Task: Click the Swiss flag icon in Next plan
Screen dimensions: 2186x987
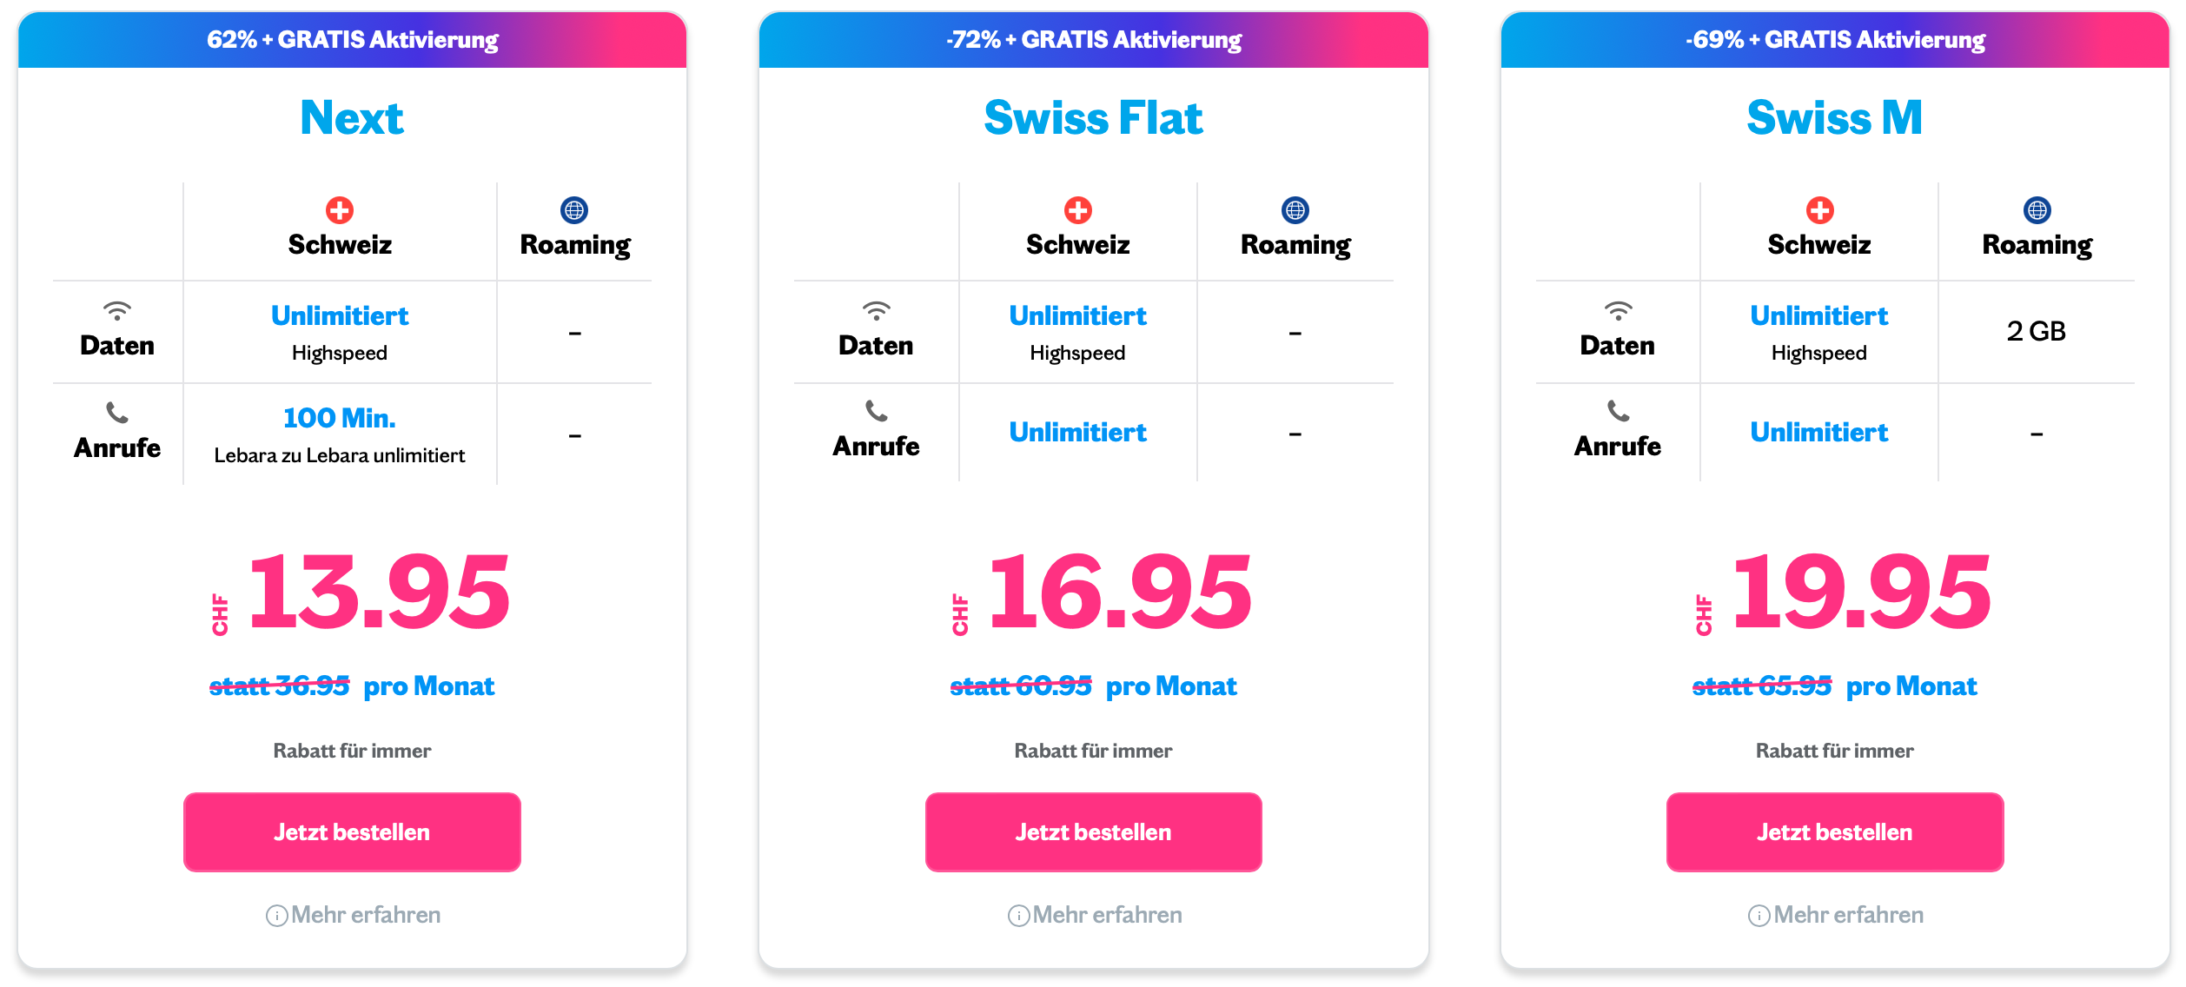Action: point(340,210)
